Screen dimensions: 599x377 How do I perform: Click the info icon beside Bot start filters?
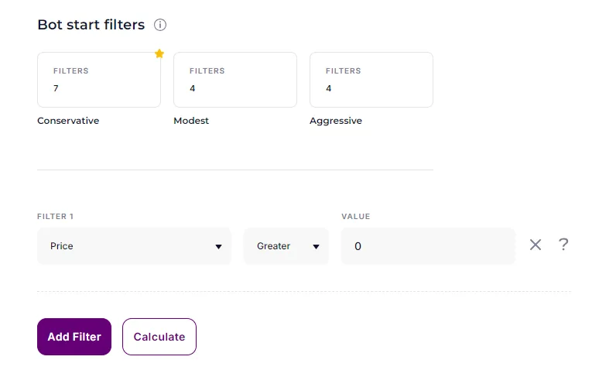click(160, 25)
